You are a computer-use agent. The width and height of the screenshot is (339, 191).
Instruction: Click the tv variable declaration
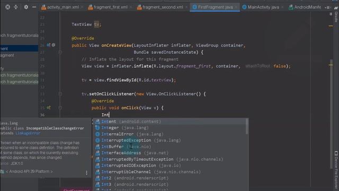(x=96, y=24)
